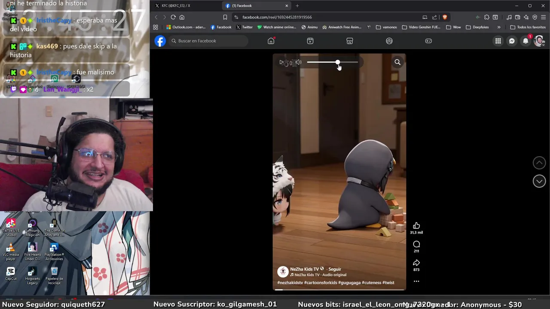The image size is (550, 309).
Task: Open Facebook Home feed icon
Action: click(271, 41)
